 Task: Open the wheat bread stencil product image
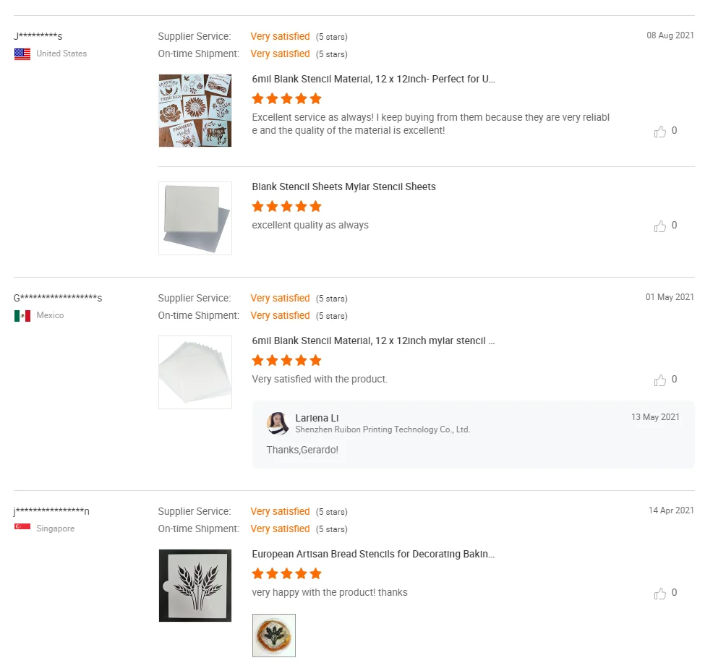195,586
